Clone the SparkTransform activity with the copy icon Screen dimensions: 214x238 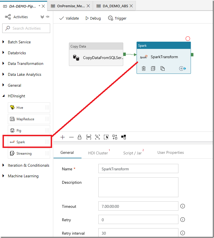162,69
